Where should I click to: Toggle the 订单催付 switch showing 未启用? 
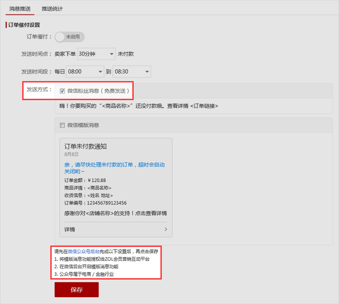(69, 37)
